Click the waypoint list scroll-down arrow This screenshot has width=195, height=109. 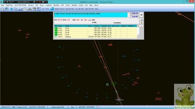(138, 37)
